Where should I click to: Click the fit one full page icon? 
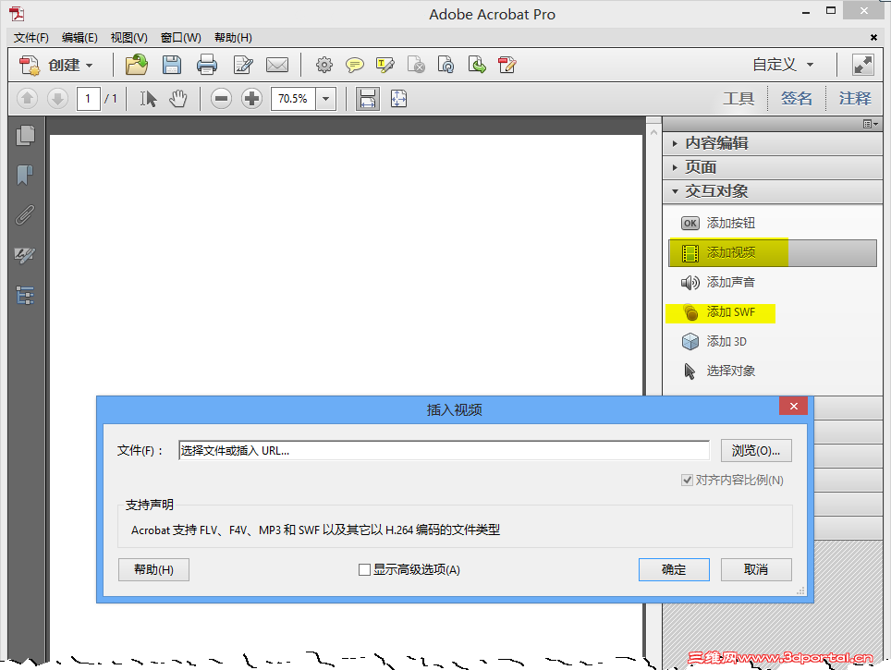399,99
